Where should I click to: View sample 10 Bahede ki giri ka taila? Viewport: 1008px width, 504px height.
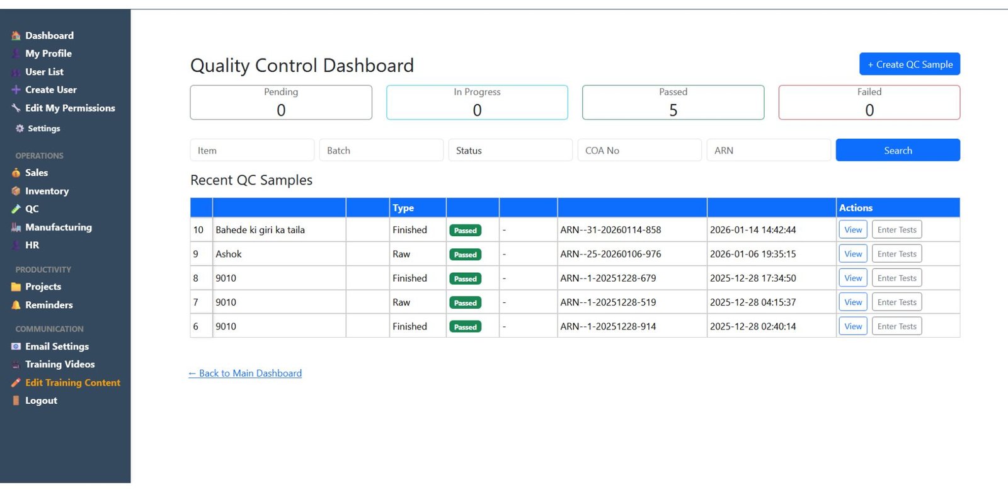[x=853, y=230]
